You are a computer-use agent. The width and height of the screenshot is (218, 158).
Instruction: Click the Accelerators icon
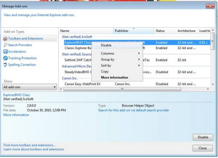(x=5, y=52)
